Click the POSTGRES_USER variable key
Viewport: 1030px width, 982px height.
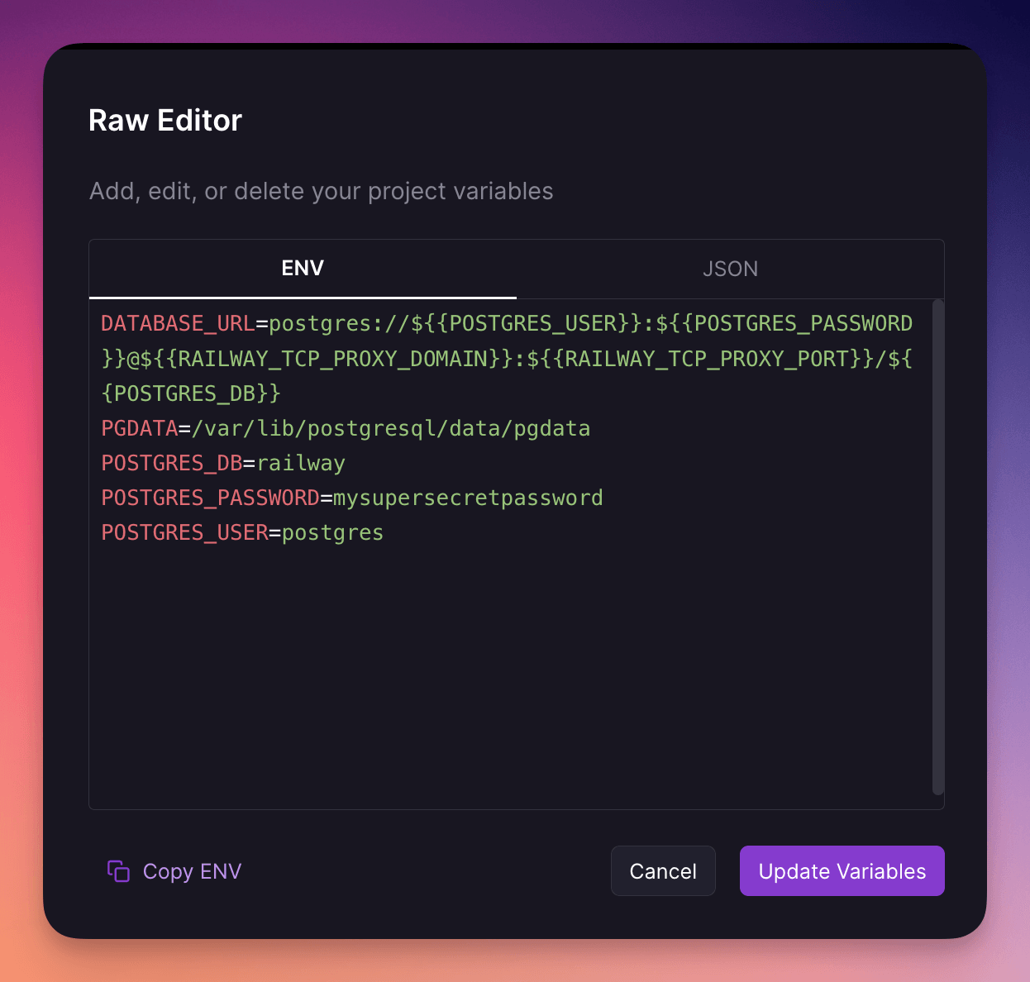(x=184, y=532)
